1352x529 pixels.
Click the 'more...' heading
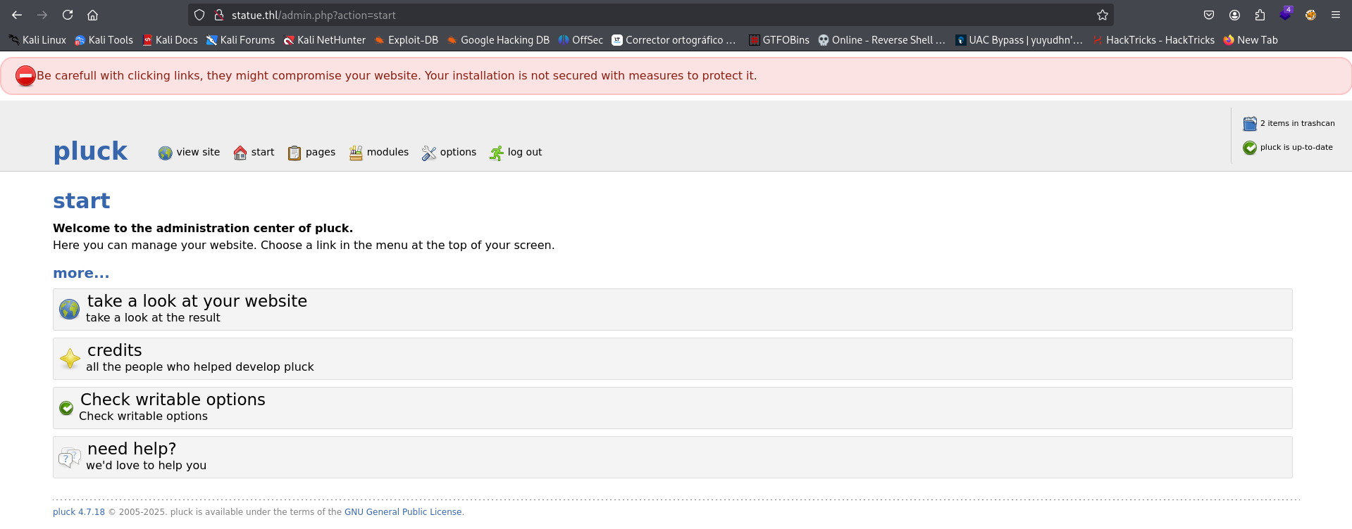pyautogui.click(x=81, y=273)
